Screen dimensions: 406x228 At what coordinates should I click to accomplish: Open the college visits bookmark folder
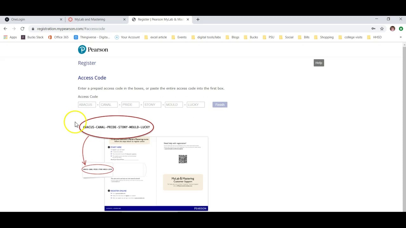pyautogui.click(x=350, y=37)
